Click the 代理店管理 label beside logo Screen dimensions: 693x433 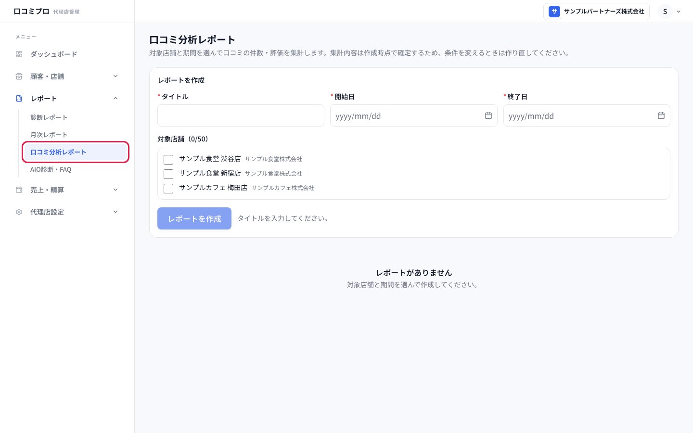coord(66,12)
